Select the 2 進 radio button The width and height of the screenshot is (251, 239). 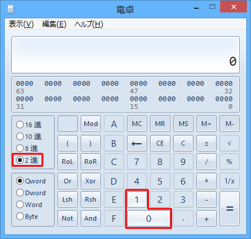[27, 160]
